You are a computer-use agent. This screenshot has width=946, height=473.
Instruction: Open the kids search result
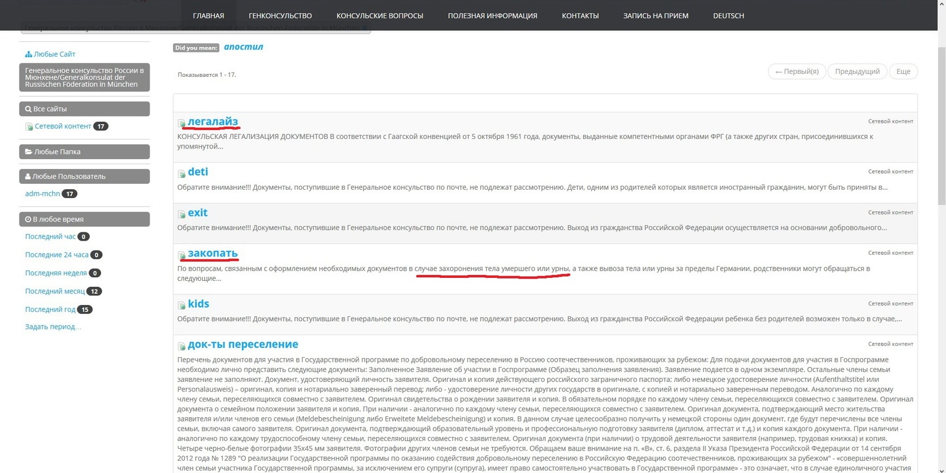198,303
